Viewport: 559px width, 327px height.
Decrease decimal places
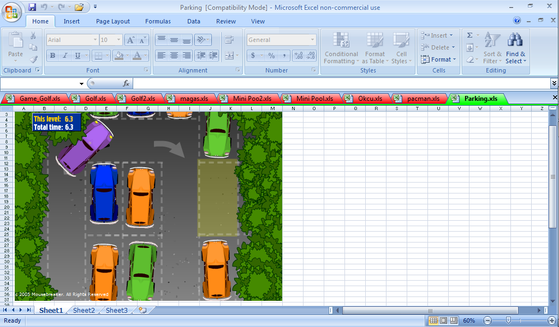[x=311, y=55]
